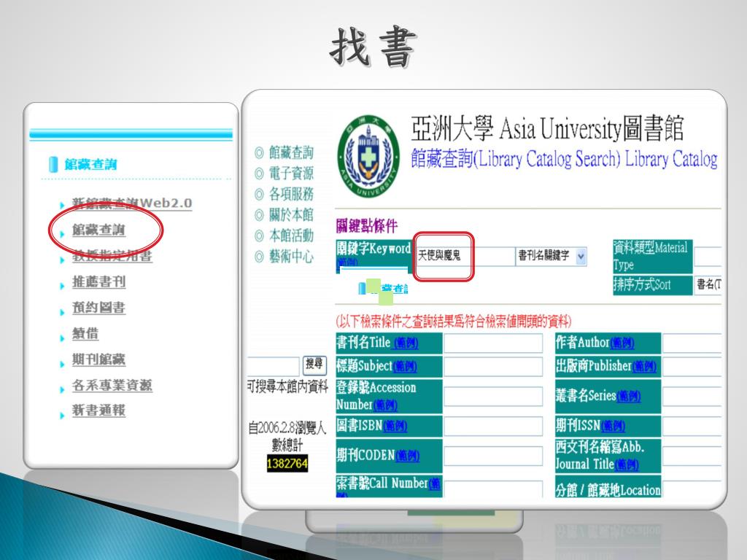Open 推薦書刊 link
The image size is (747, 560).
98,282
